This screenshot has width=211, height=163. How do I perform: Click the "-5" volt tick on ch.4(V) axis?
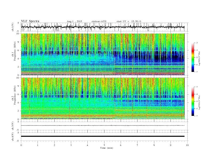18,141
